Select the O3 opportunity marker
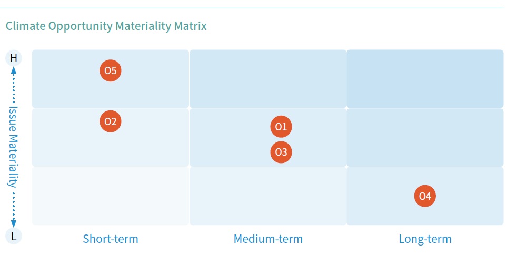Viewport: 517px width, 255px height. pyautogui.click(x=281, y=152)
